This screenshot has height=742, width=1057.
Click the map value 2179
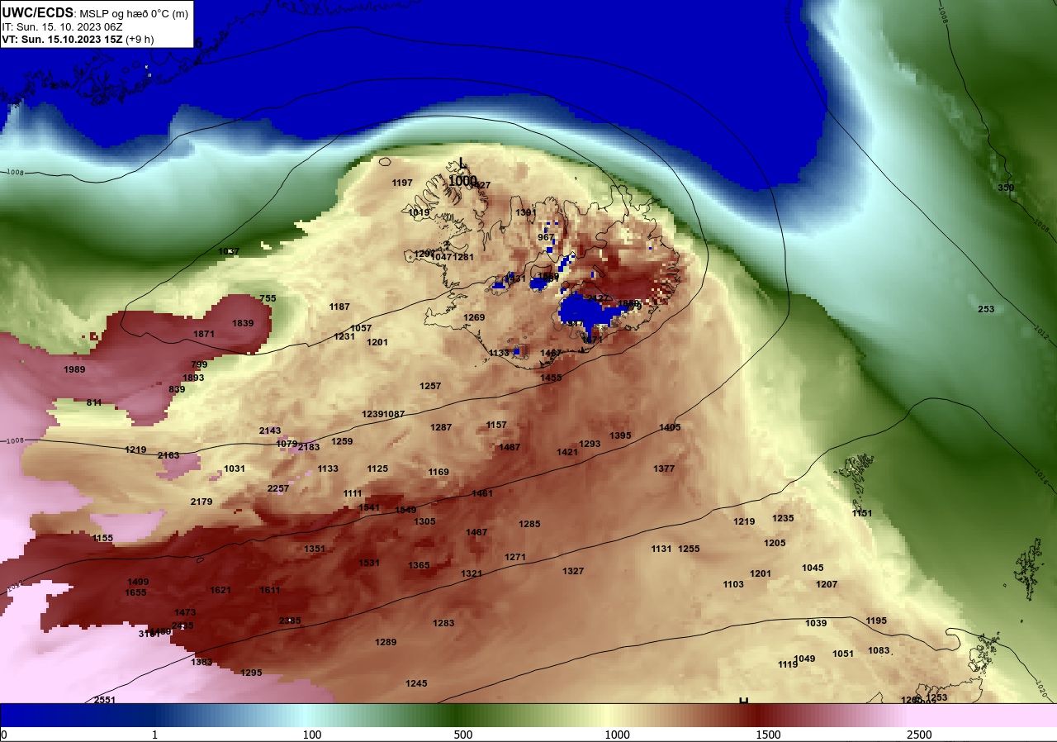tap(201, 502)
